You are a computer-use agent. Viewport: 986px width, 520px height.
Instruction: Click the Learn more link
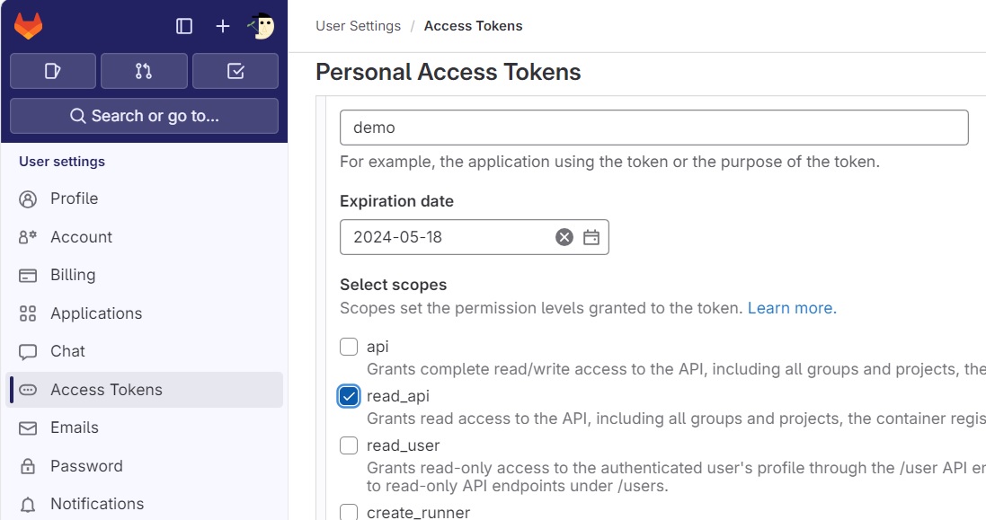tap(792, 308)
